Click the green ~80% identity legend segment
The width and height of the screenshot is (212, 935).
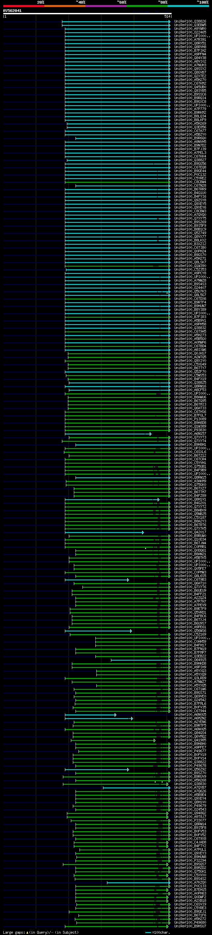coord(147,6)
